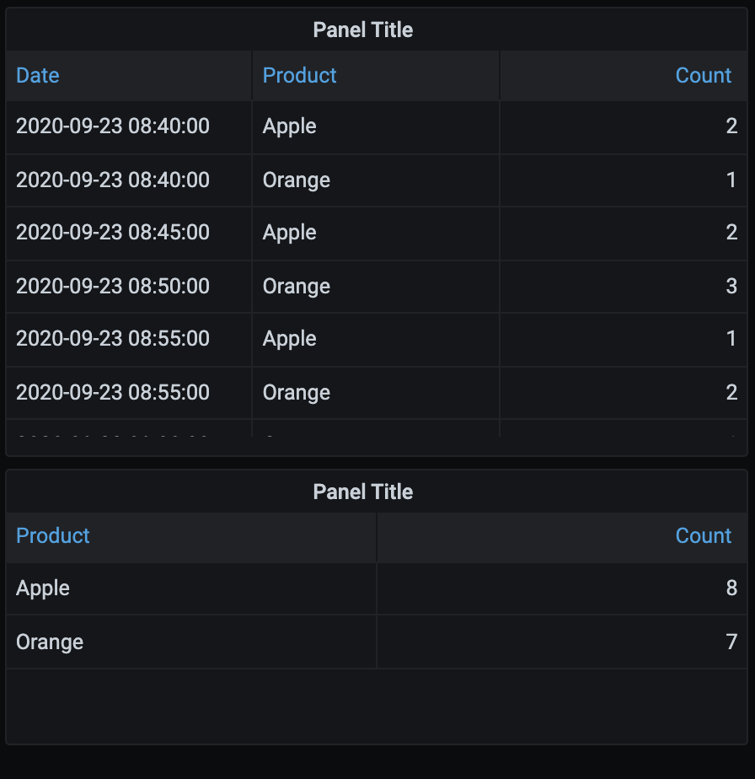Select the Orange row in the bottom table
This screenshot has height=779, width=755.
pos(50,642)
